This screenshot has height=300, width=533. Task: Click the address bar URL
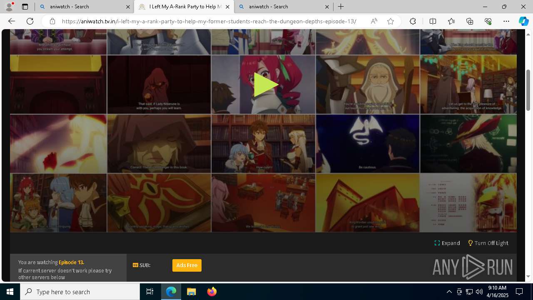pos(209,21)
